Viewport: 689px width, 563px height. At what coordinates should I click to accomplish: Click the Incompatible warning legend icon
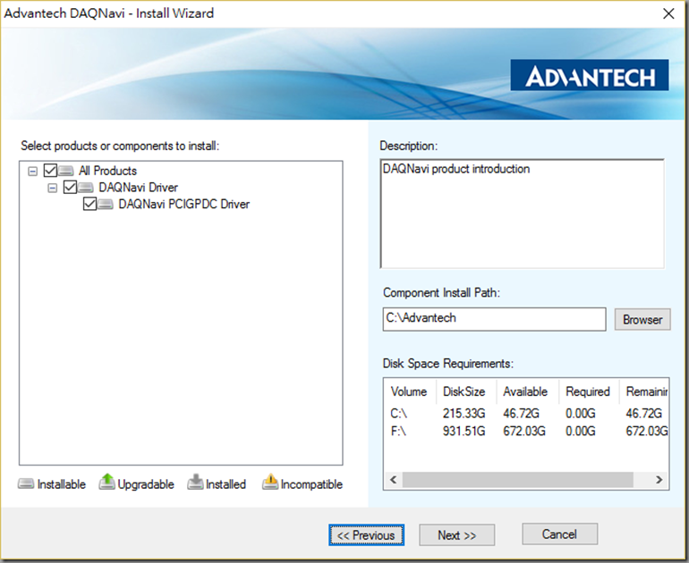pos(270,482)
